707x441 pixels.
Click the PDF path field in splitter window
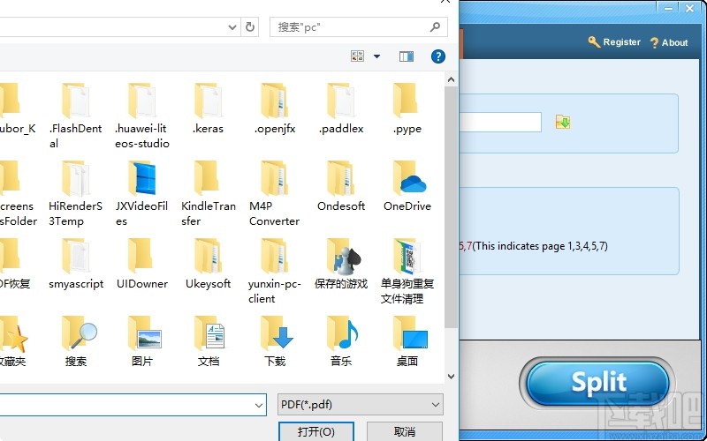coord(500,122)
